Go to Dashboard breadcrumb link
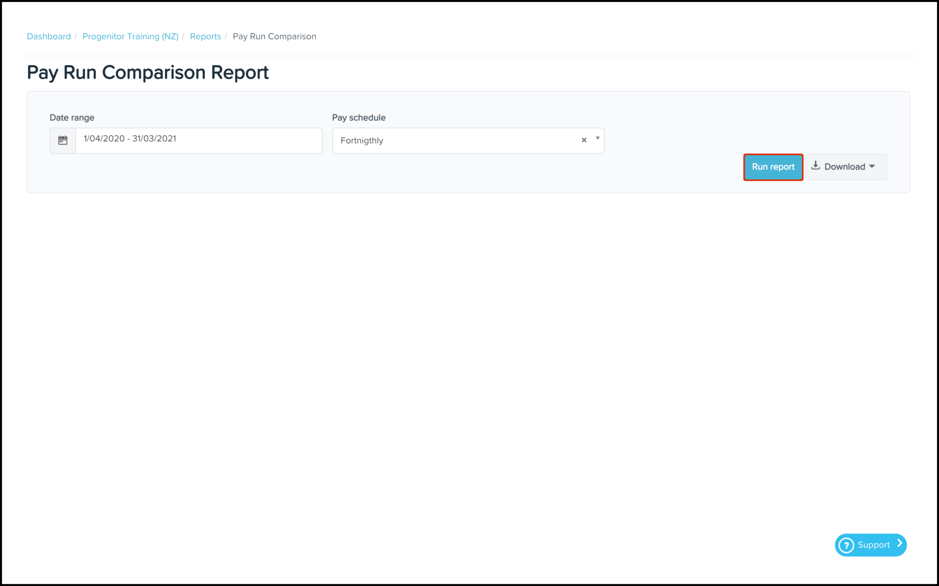This screenshot has height=586, width=939. pyautogui.click(x=49, y=36)
